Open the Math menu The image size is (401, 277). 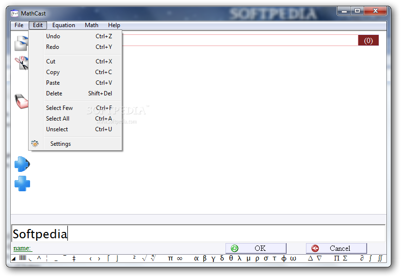(92, 25)
